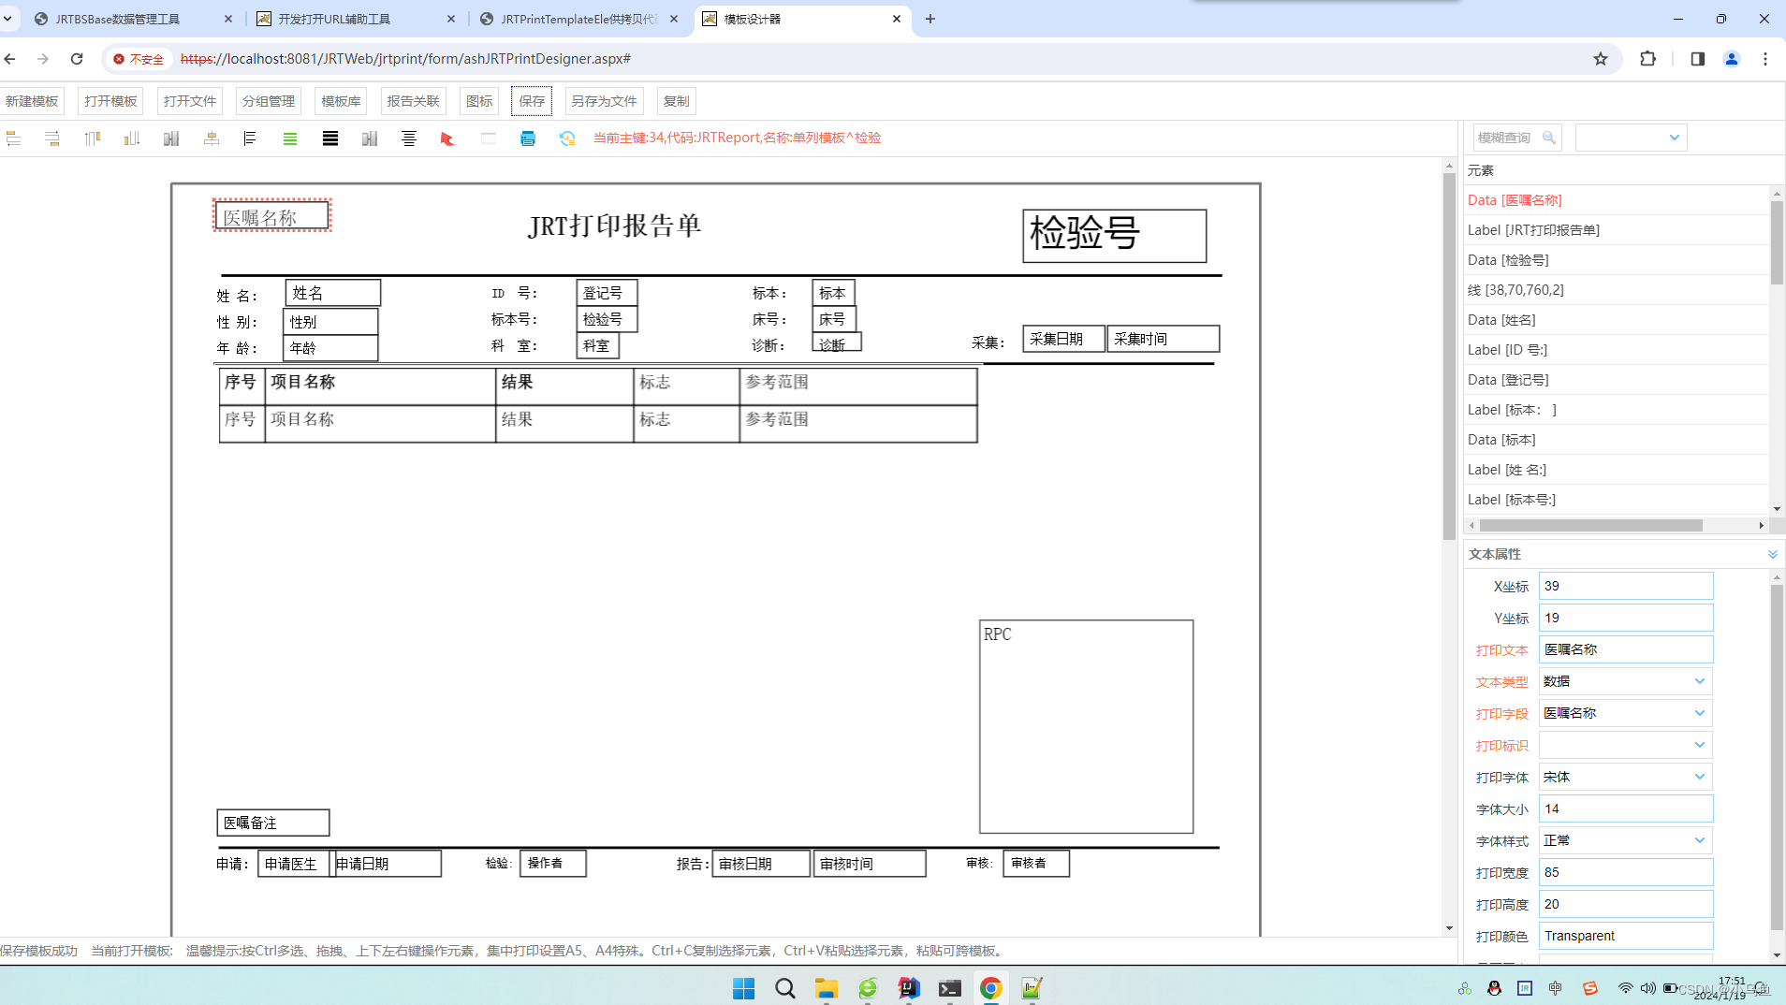
Task: Click 新建模板 button
Action: 32,101
